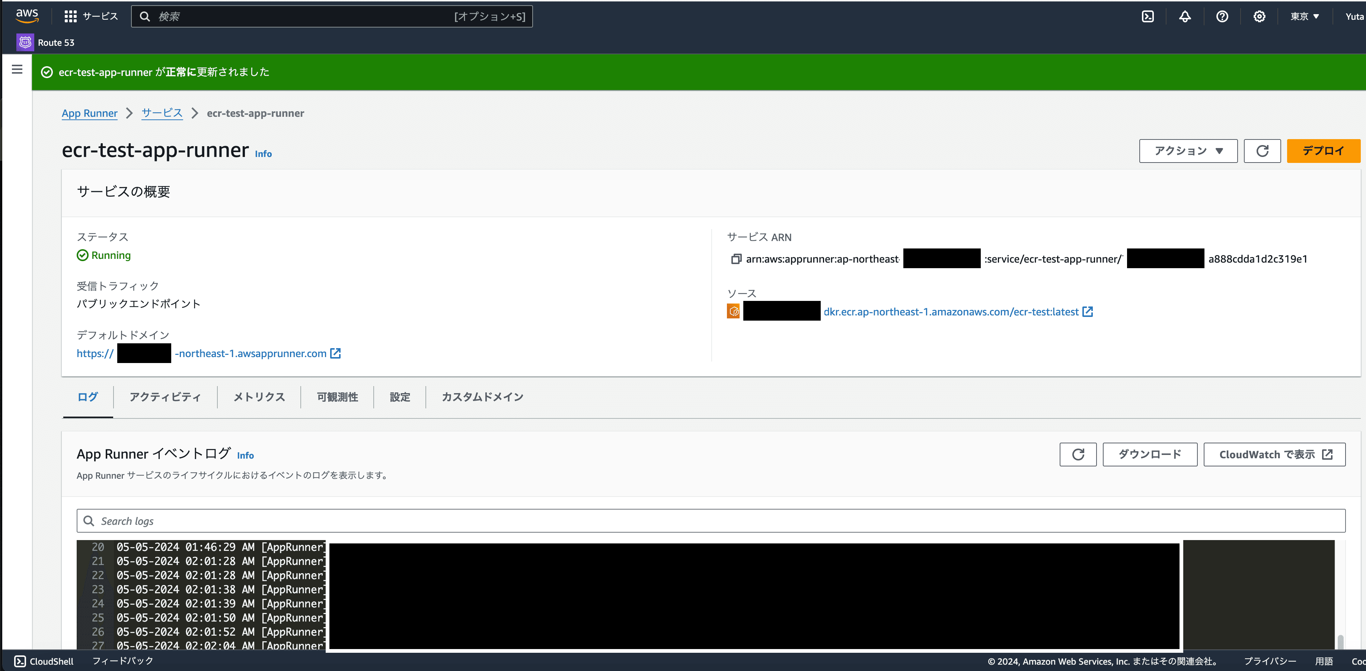Open the settings gear in header
Image resolution: width=1366 pixels, height=671 pixels.
point(1260,16)
